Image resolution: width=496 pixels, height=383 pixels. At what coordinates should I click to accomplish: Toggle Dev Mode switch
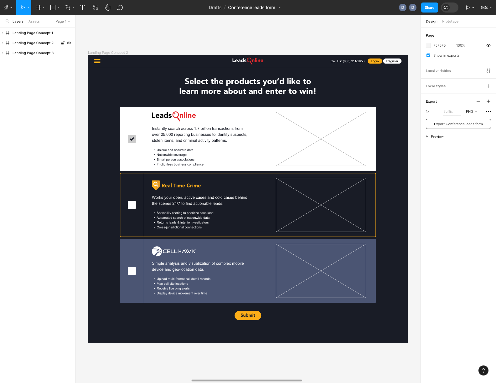[450, 8]
